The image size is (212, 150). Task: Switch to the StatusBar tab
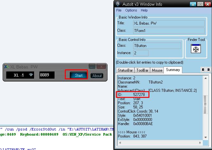(x=125, y=70)
